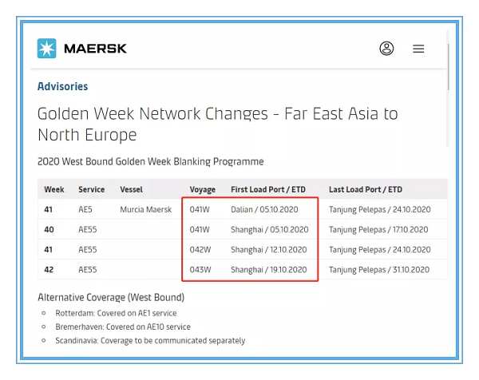Image resolution: width=479 pixels, height=380 pixels.
Task: Click the 2020 West Bound Blanking Programme subtitle
Action: [x=150, y=161]
